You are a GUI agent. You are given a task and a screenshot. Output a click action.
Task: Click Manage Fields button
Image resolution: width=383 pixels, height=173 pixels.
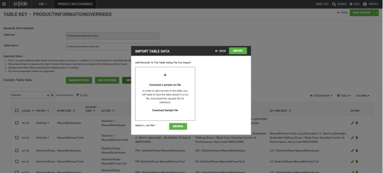[79, 80]
